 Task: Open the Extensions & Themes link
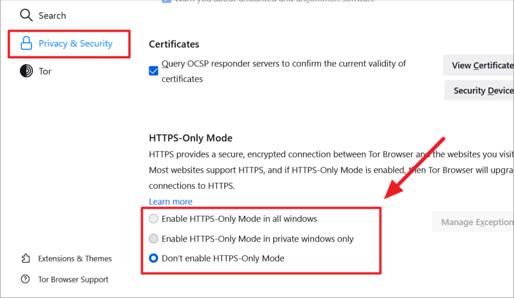click(x=75, y=258)
